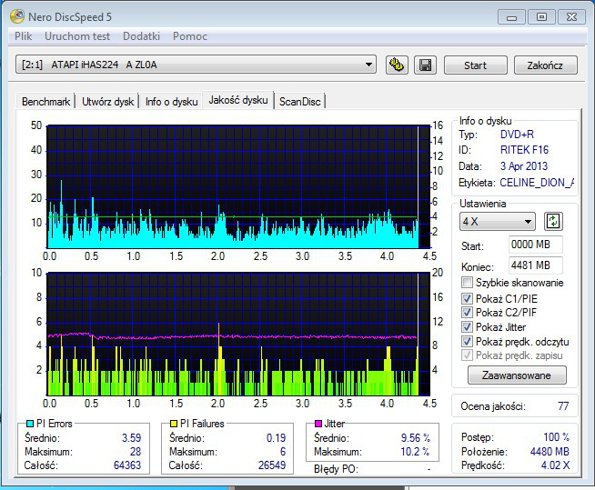Minimize the Nero DiscSpeed window
Viewport: 595px width, 490px height.
click(x=511, y=17)
